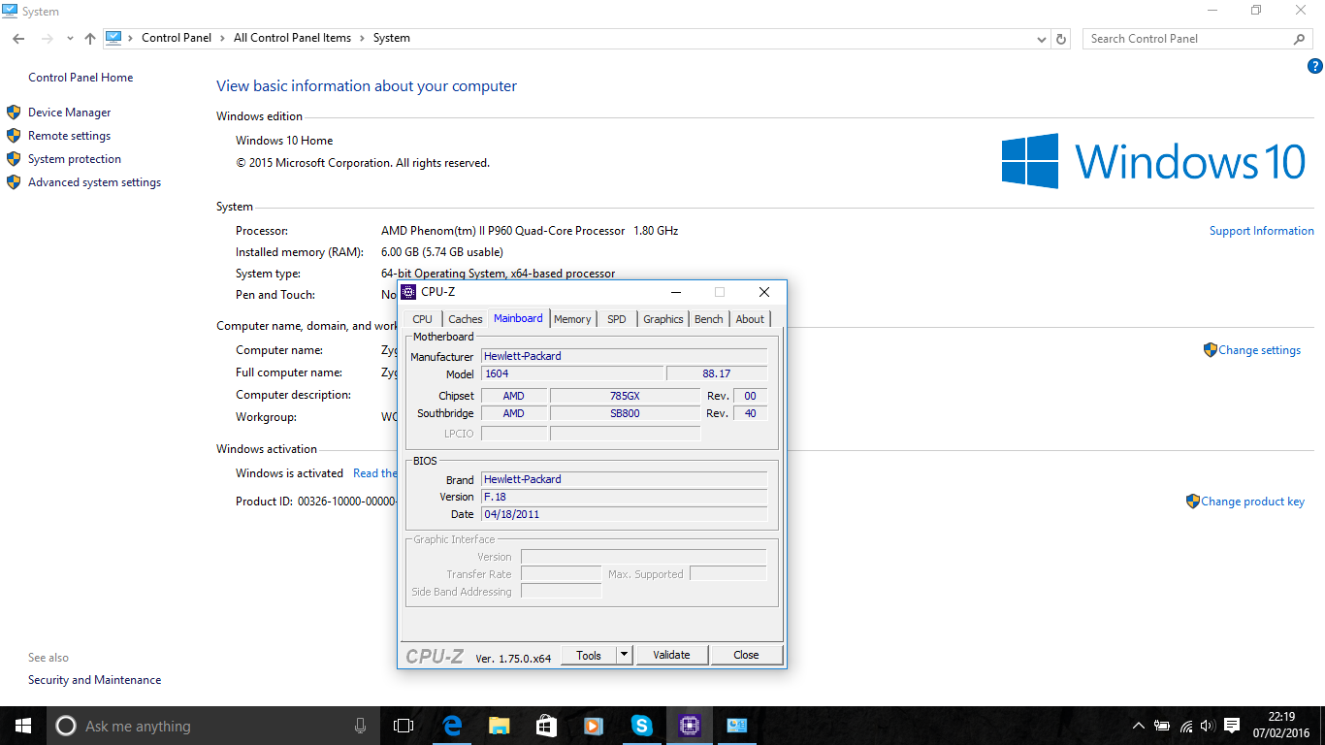
Task: Click the Change product key link
Action: pos(1252,502)
